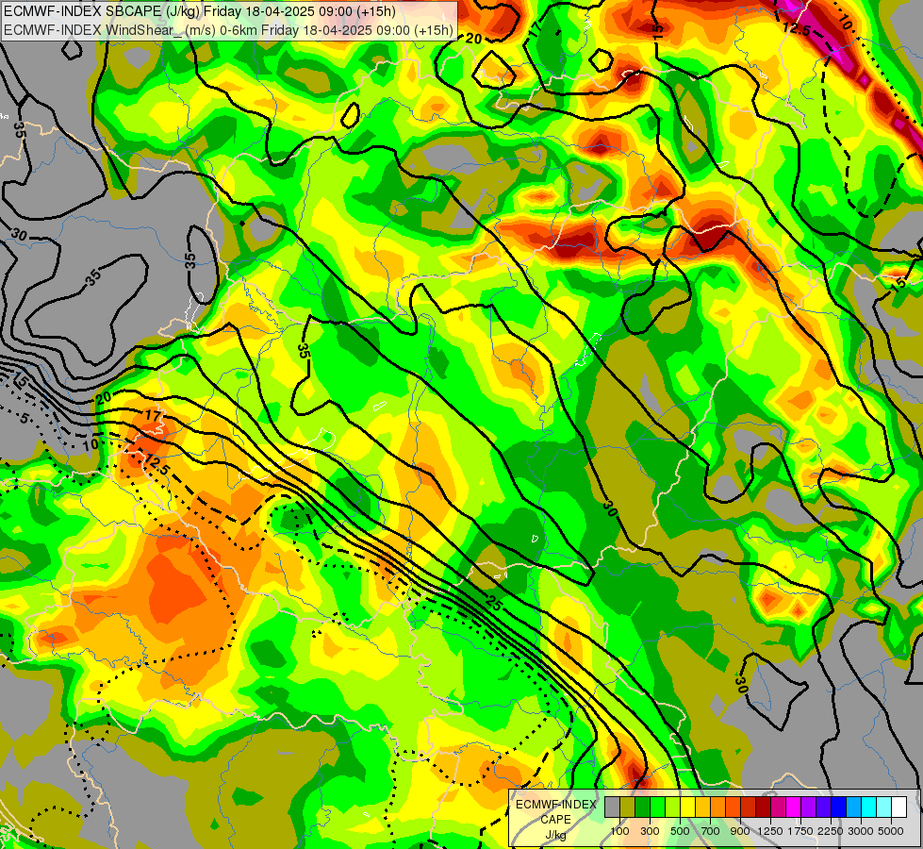Click the 1750 value in the legend

[800, 831]
